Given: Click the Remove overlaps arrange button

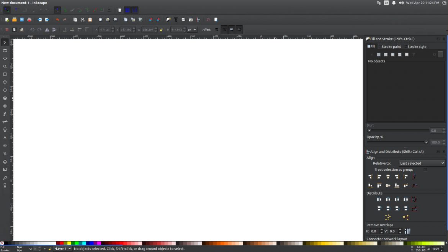Looking at the screenshot, I should [x=407, y=231].
